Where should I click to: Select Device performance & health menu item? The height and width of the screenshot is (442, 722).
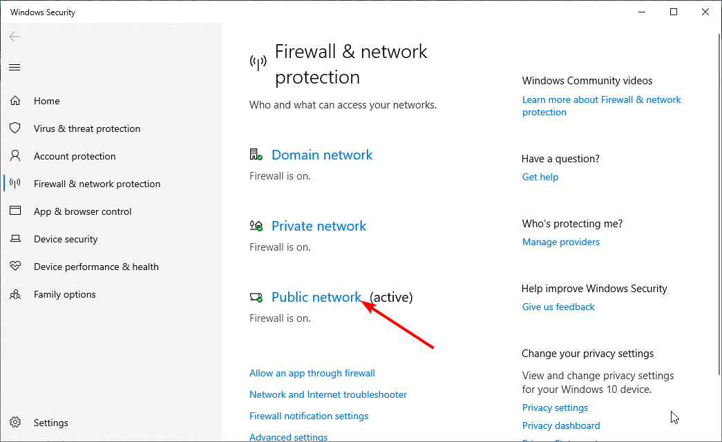[96, 267]
